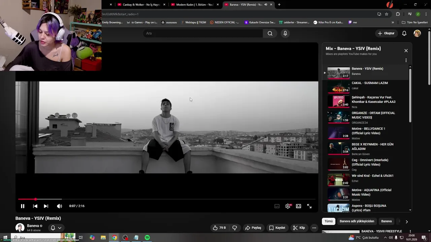
Task: Open options for BANEVA - YSIVII FREESTYLE
Action: 410,232
